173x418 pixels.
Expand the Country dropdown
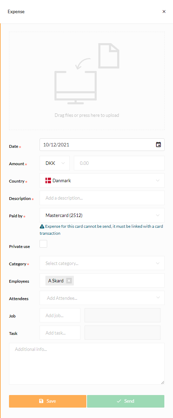coord(102,180)
